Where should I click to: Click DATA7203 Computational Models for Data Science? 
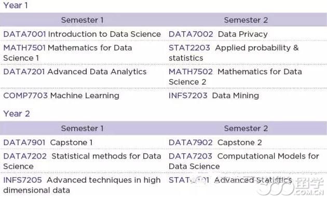click(244, 161)
